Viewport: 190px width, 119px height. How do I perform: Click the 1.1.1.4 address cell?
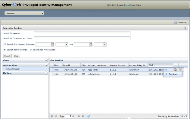113,74
